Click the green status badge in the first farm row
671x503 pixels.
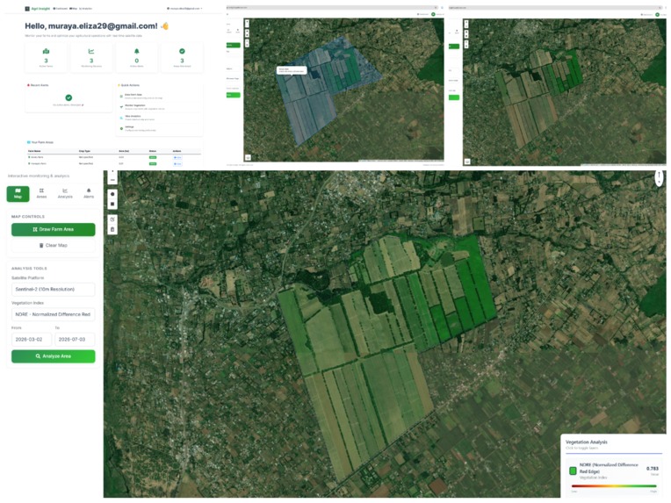pyautogui.click(x=152, y=157)
